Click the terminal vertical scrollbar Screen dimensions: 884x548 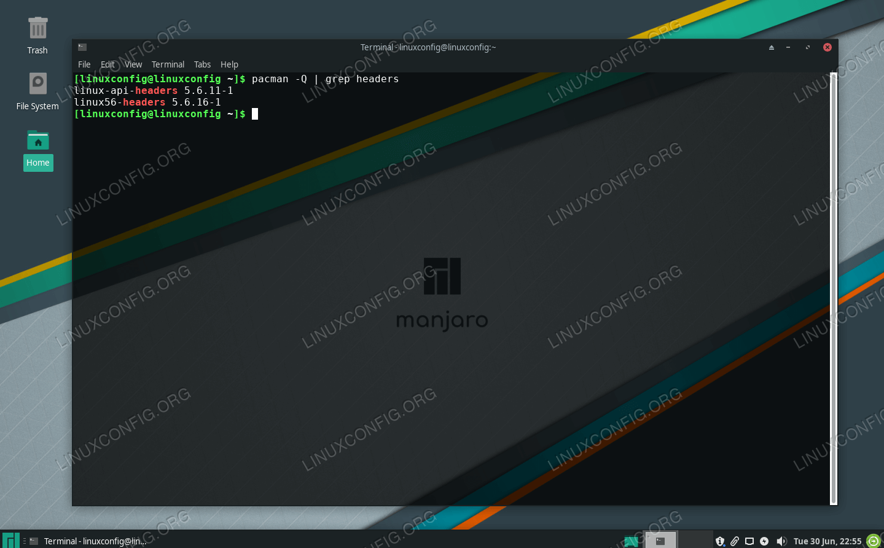(x=834, y=288)
